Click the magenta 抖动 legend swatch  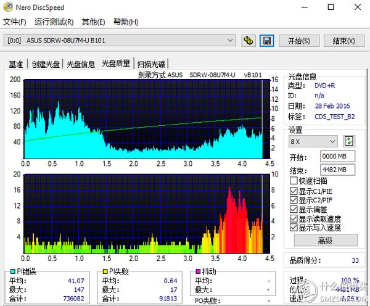[198, 271]
